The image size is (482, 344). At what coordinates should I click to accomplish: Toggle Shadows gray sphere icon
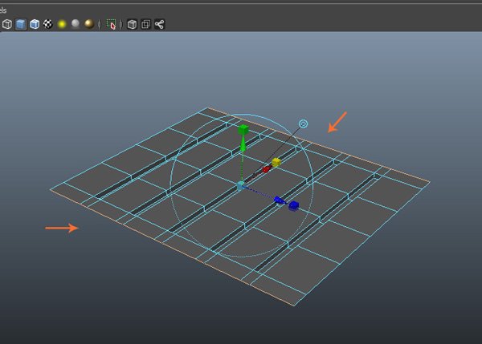[x=76, y=23]
